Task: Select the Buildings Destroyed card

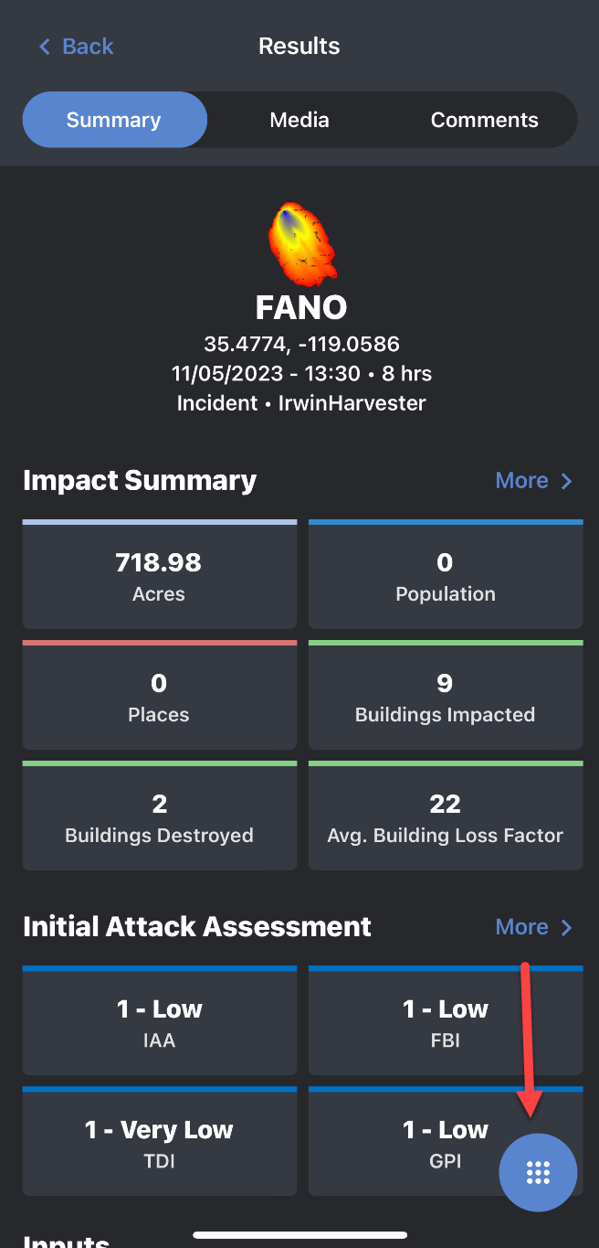Action: tap(160, 817)
